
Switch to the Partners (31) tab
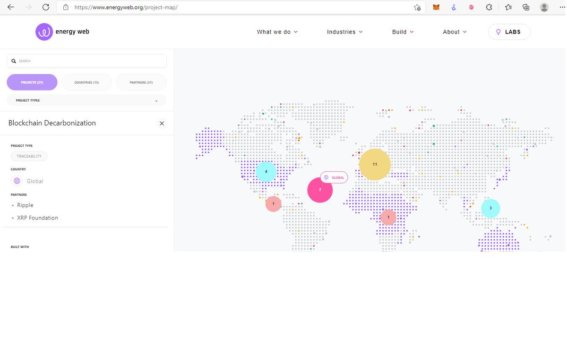[141, 82]
